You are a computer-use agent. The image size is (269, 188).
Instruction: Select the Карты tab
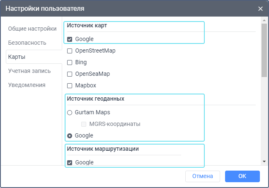tap(17, 57)
